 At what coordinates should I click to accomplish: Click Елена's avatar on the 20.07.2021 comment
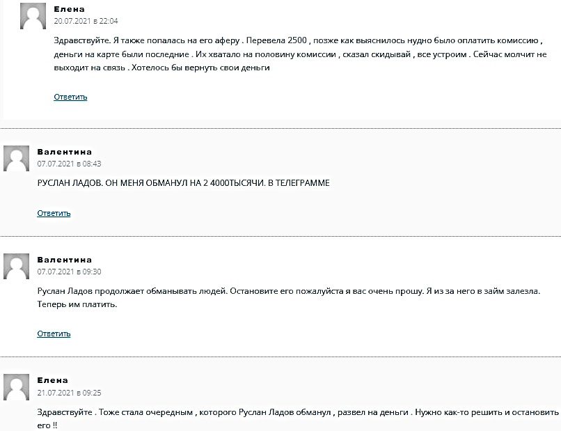coord(33,16)
